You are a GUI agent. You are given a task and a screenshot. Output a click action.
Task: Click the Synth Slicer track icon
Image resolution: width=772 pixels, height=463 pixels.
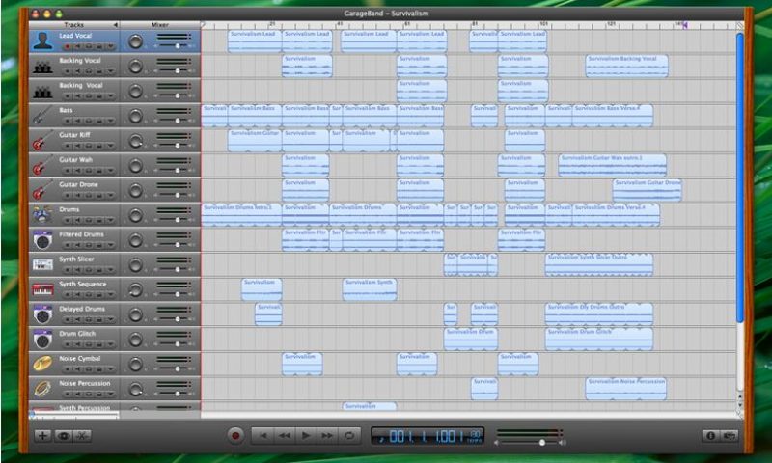click(42, 264)
